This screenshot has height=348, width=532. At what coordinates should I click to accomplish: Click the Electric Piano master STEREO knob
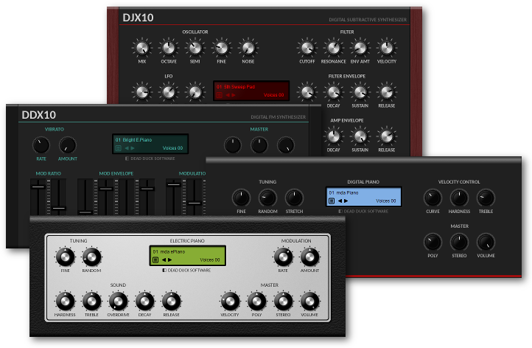(283, 301)
